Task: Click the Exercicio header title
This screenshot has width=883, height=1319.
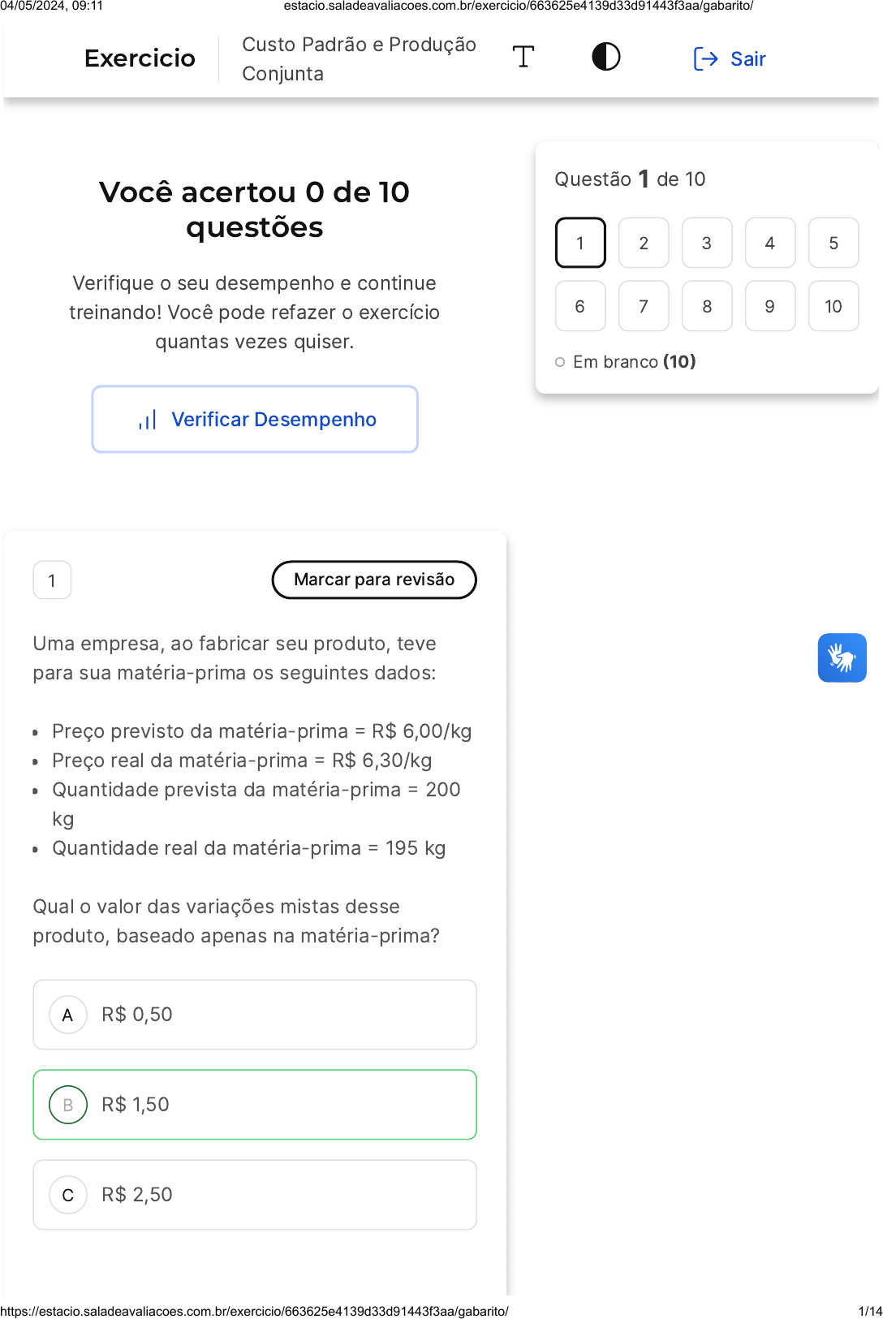Action: coord(140,58)
